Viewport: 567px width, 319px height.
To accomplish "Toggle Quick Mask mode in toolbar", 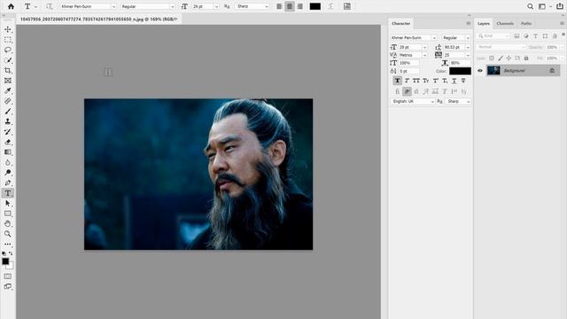I will click(x=8, y=276).
